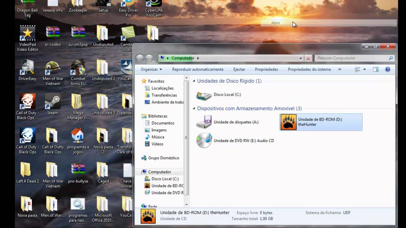Image resolution: width=406 pixels, height=228 pixels.
Task: Open the Nova pasta folder
Action: (x=28, y=207)
